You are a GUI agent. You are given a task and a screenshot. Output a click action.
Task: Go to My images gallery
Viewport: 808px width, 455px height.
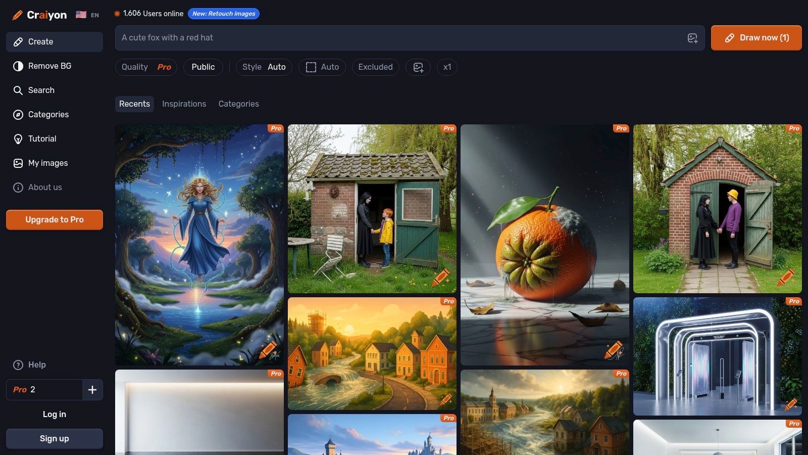[47, 163]
